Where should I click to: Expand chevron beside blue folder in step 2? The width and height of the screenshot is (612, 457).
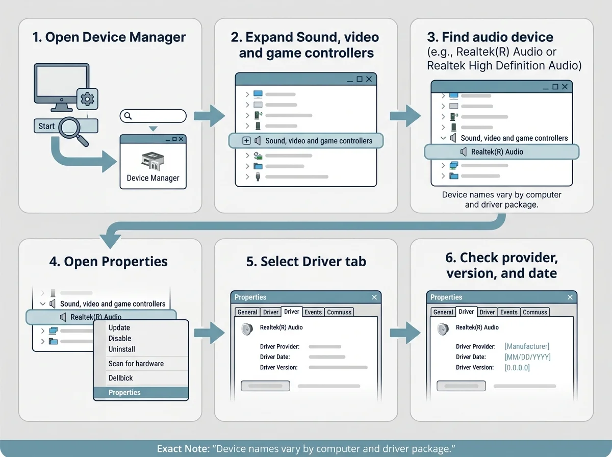click(x=247, y=166)
